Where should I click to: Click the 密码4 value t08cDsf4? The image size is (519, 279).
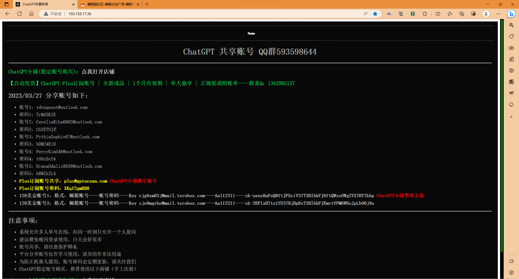pos(46,159)
